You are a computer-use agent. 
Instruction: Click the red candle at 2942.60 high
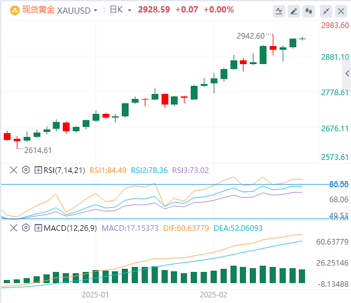click(273, 45)
